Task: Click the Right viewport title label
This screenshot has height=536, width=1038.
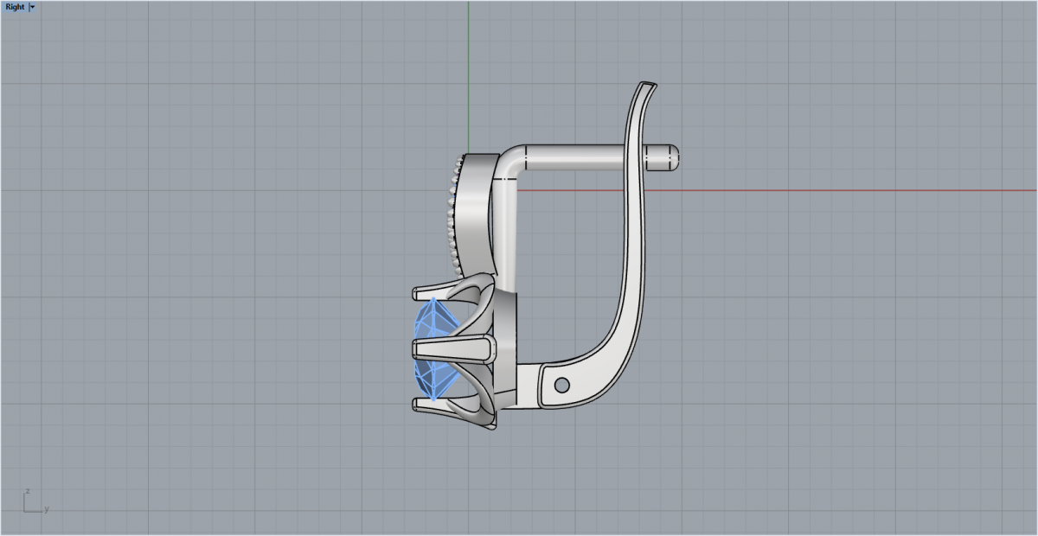Action: coord(15,7)
